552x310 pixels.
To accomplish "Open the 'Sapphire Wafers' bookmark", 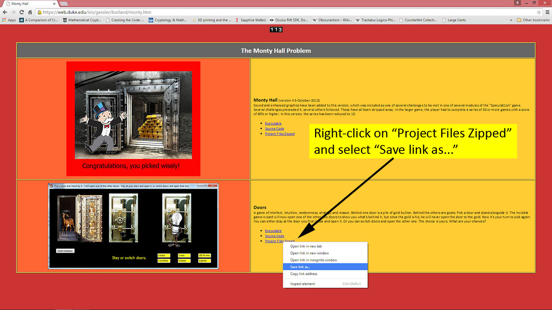I will pos(250,20).
